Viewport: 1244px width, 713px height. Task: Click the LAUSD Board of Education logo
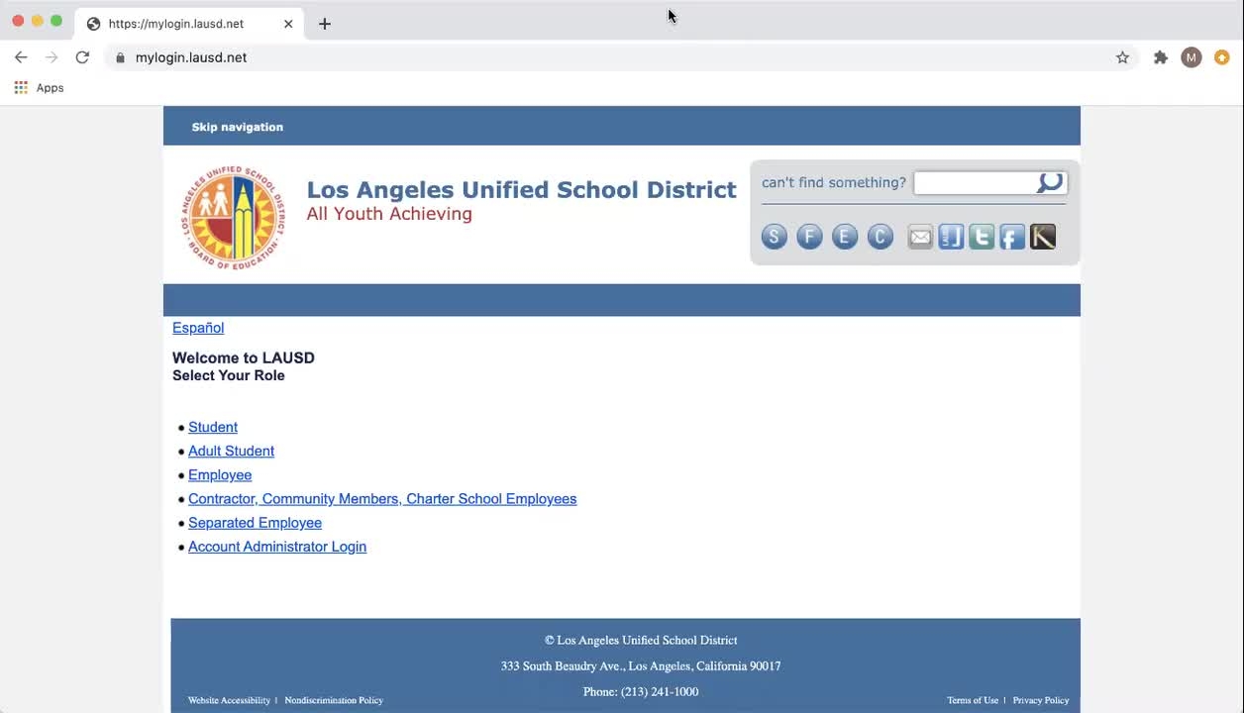233,217
